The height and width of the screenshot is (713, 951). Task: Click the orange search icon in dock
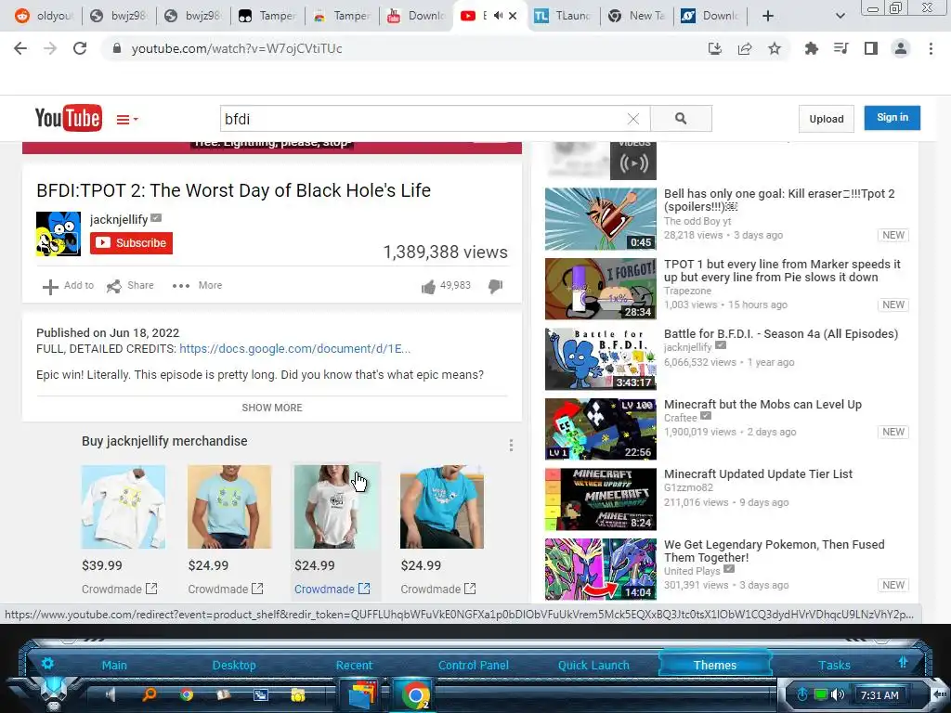coord(149,694)
